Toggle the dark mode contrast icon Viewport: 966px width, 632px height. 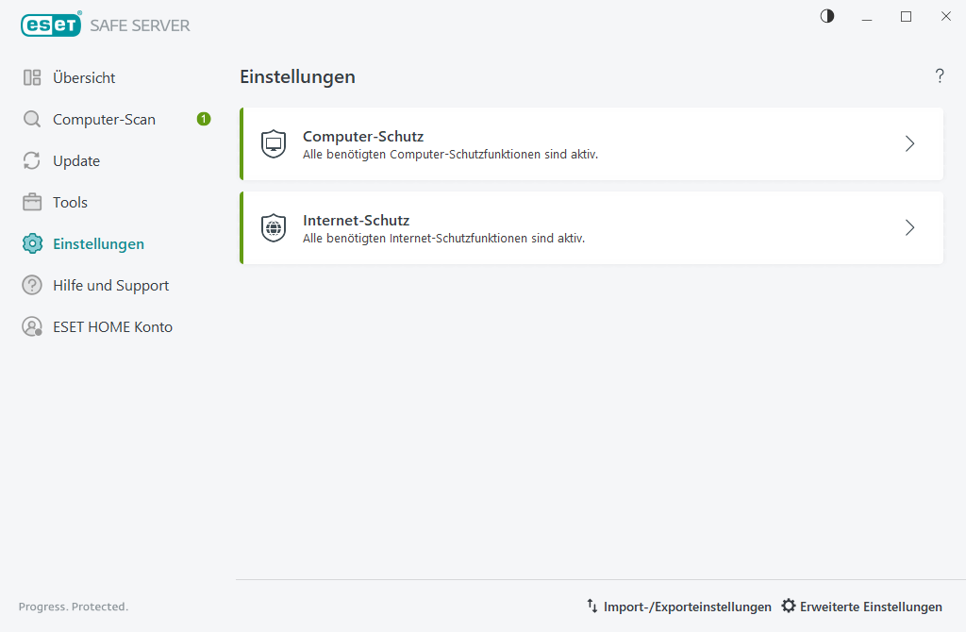(x=826, y=16)
